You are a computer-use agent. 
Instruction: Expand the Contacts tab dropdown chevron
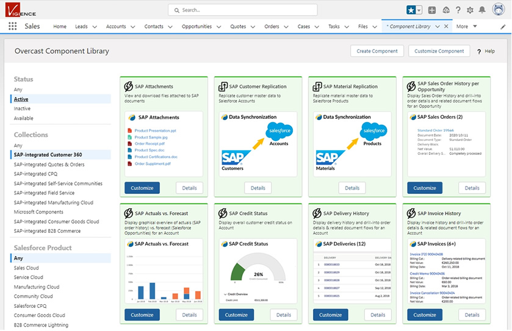click(170, 27)
